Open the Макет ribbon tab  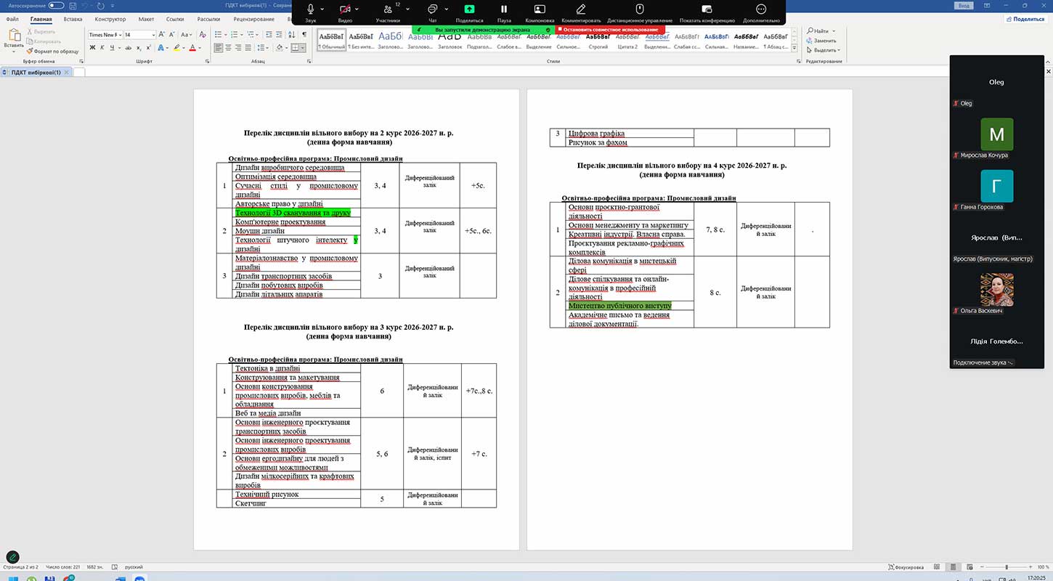146,20
